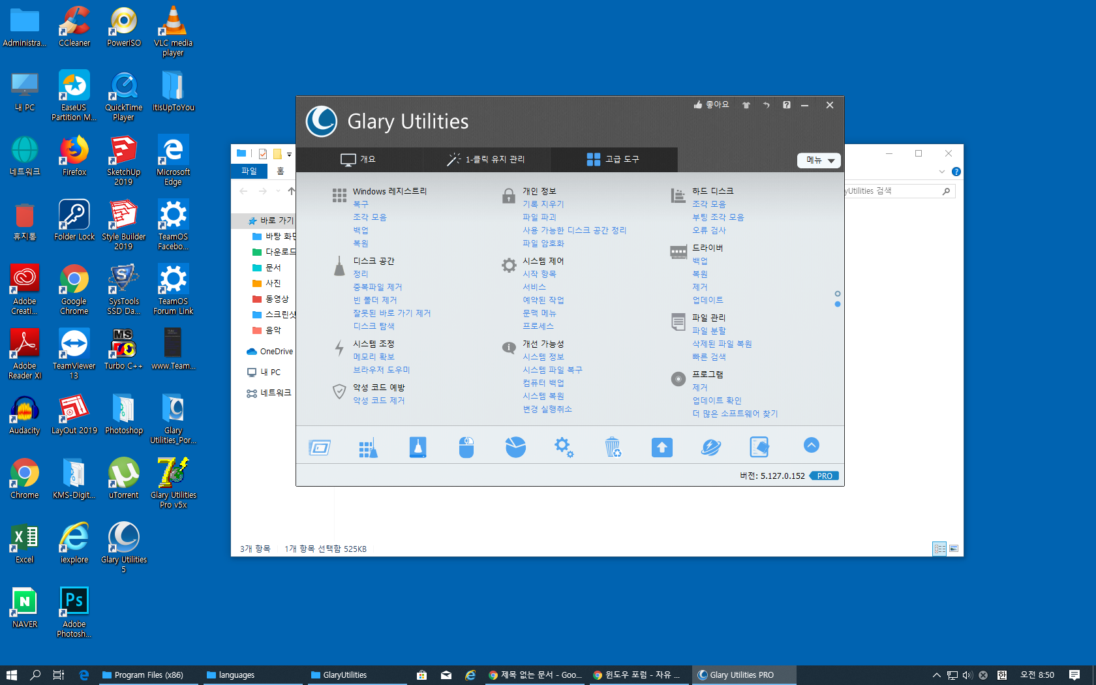The height and width of the screenshot is (685, 1096).
Task: Click the search box in File Explorer
Action: tap(899, 191)
